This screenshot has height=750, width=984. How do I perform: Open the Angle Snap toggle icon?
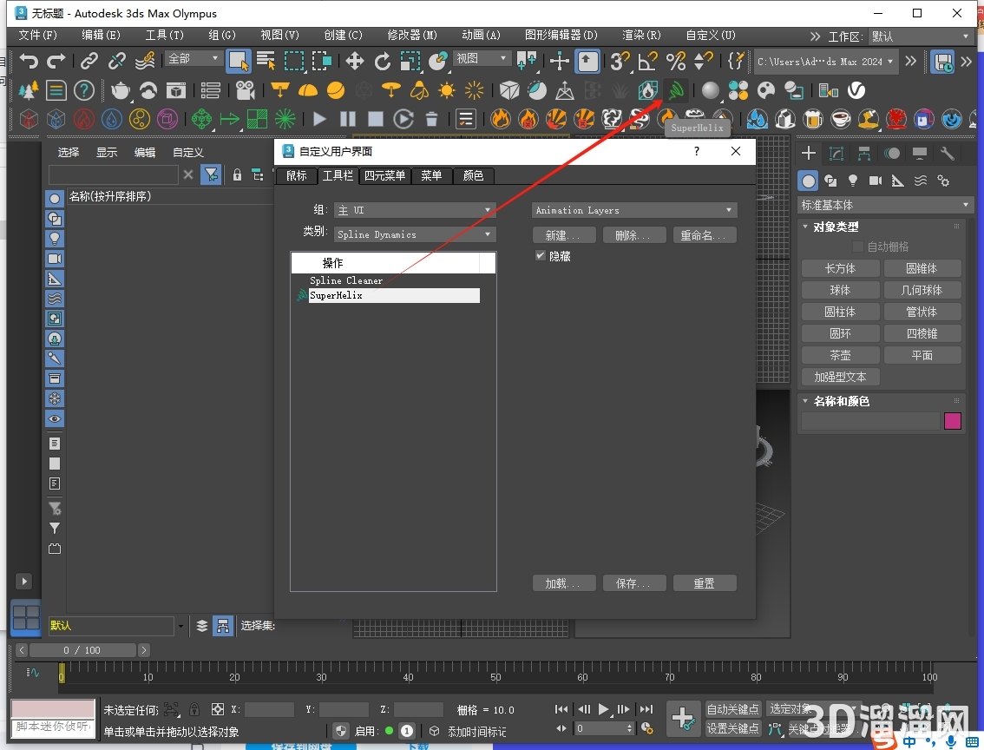click(x=647, y=61)
